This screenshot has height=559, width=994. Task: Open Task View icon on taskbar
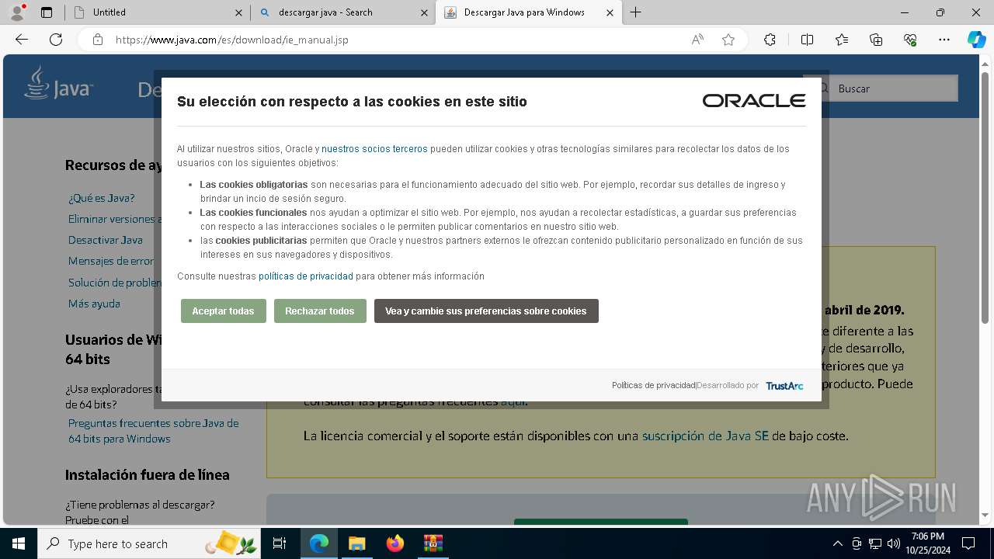(280, 543)
